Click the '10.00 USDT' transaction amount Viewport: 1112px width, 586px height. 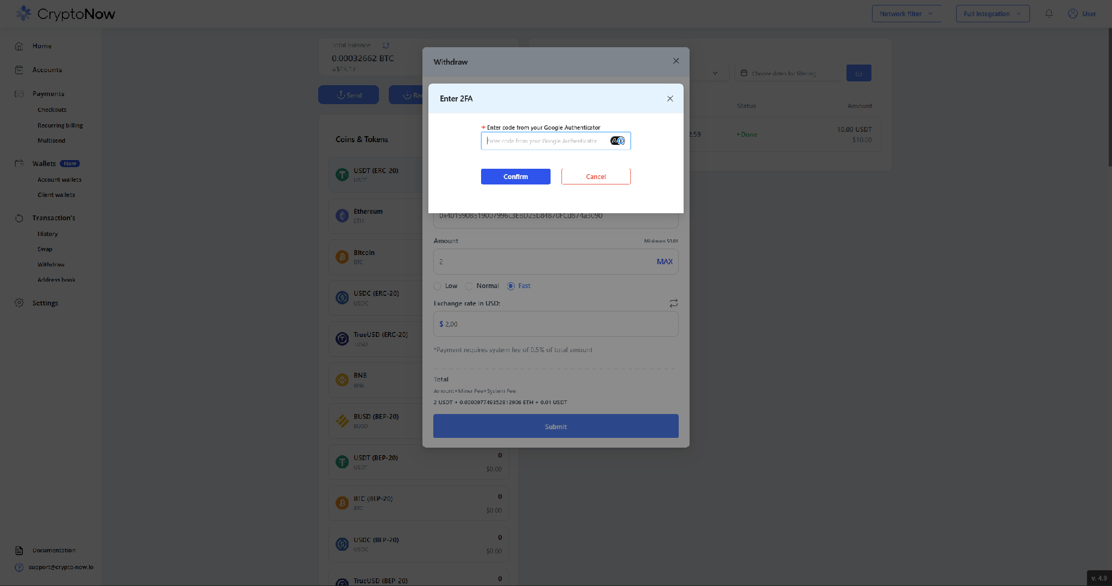pos(854,130)
